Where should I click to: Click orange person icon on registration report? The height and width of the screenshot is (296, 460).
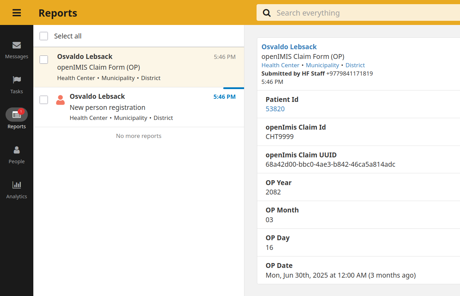(x=60, y=100)
